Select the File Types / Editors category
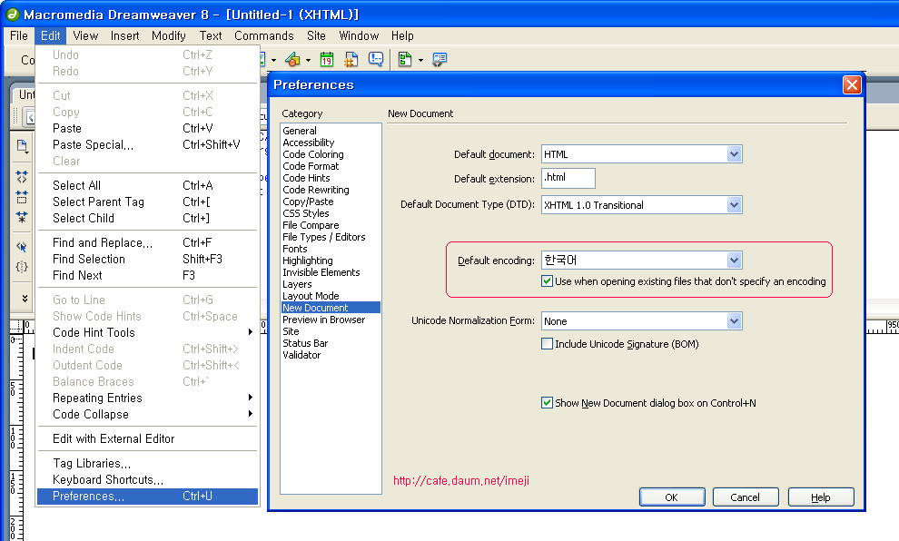899x541 pixels. pos(324,237)
